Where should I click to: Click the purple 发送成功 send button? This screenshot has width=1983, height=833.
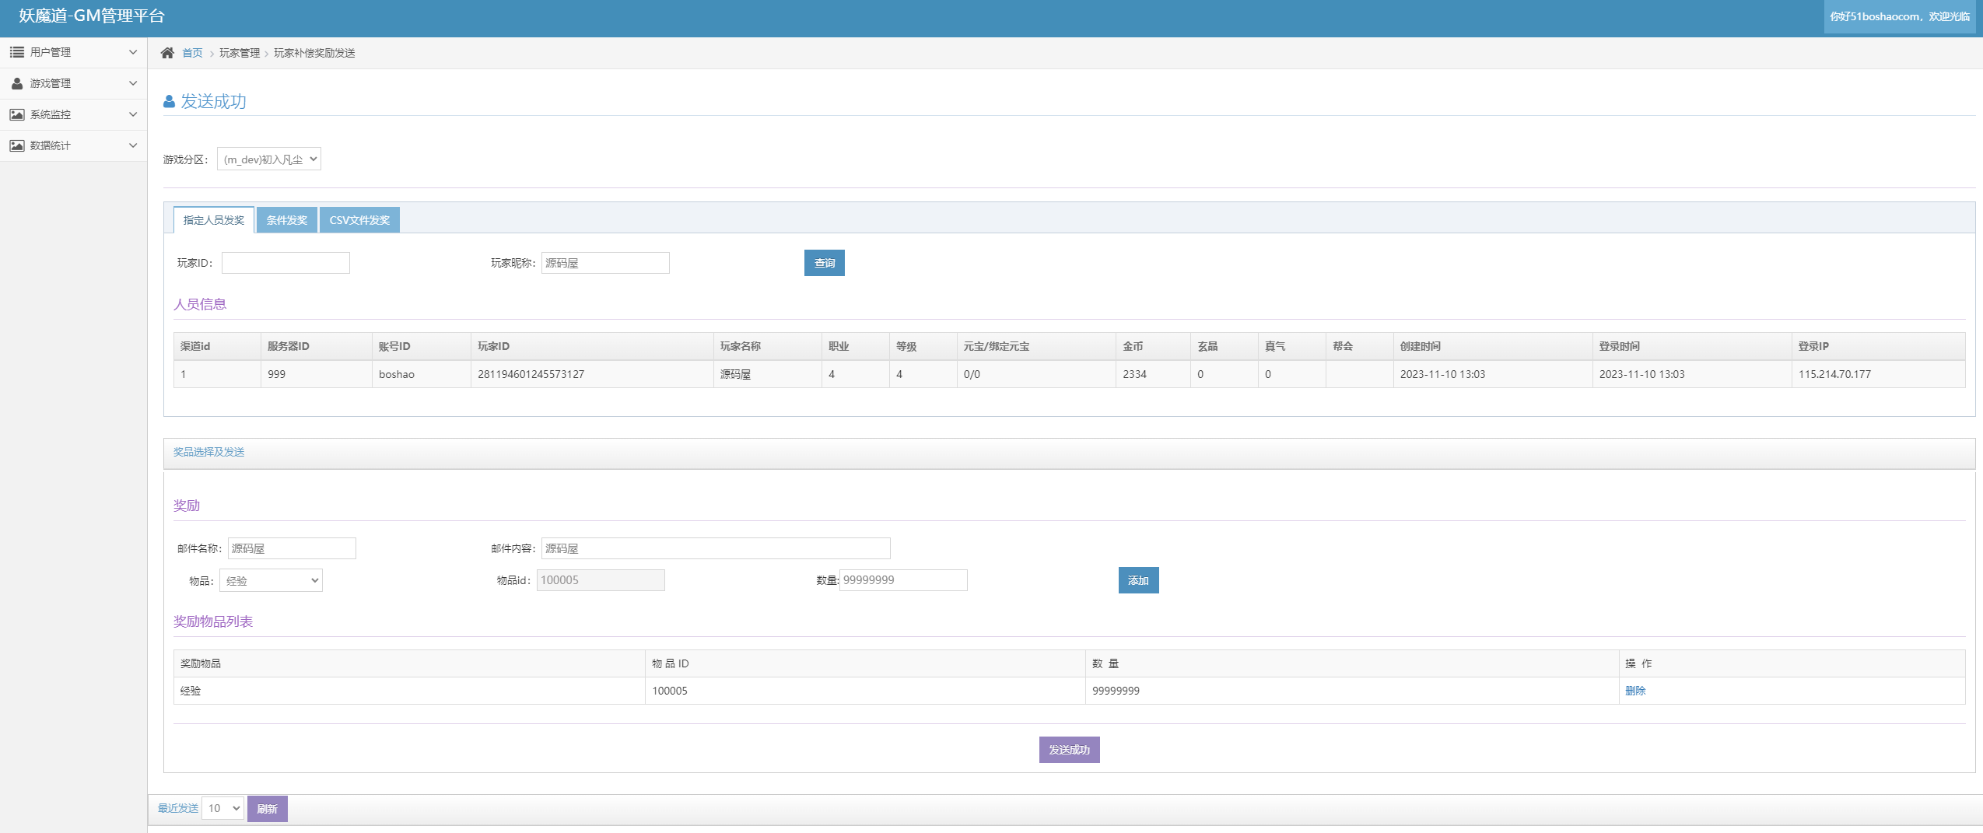[1069, 750]
